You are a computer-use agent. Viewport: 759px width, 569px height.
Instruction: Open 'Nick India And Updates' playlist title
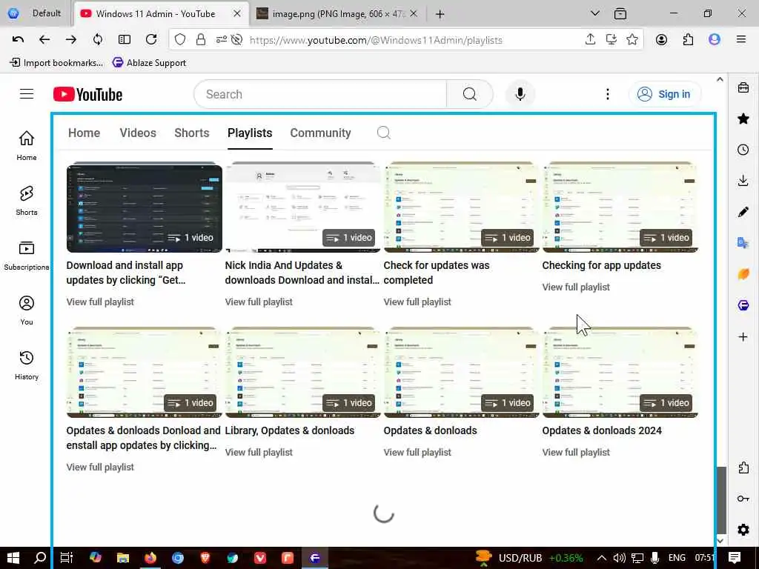(302, 273)
